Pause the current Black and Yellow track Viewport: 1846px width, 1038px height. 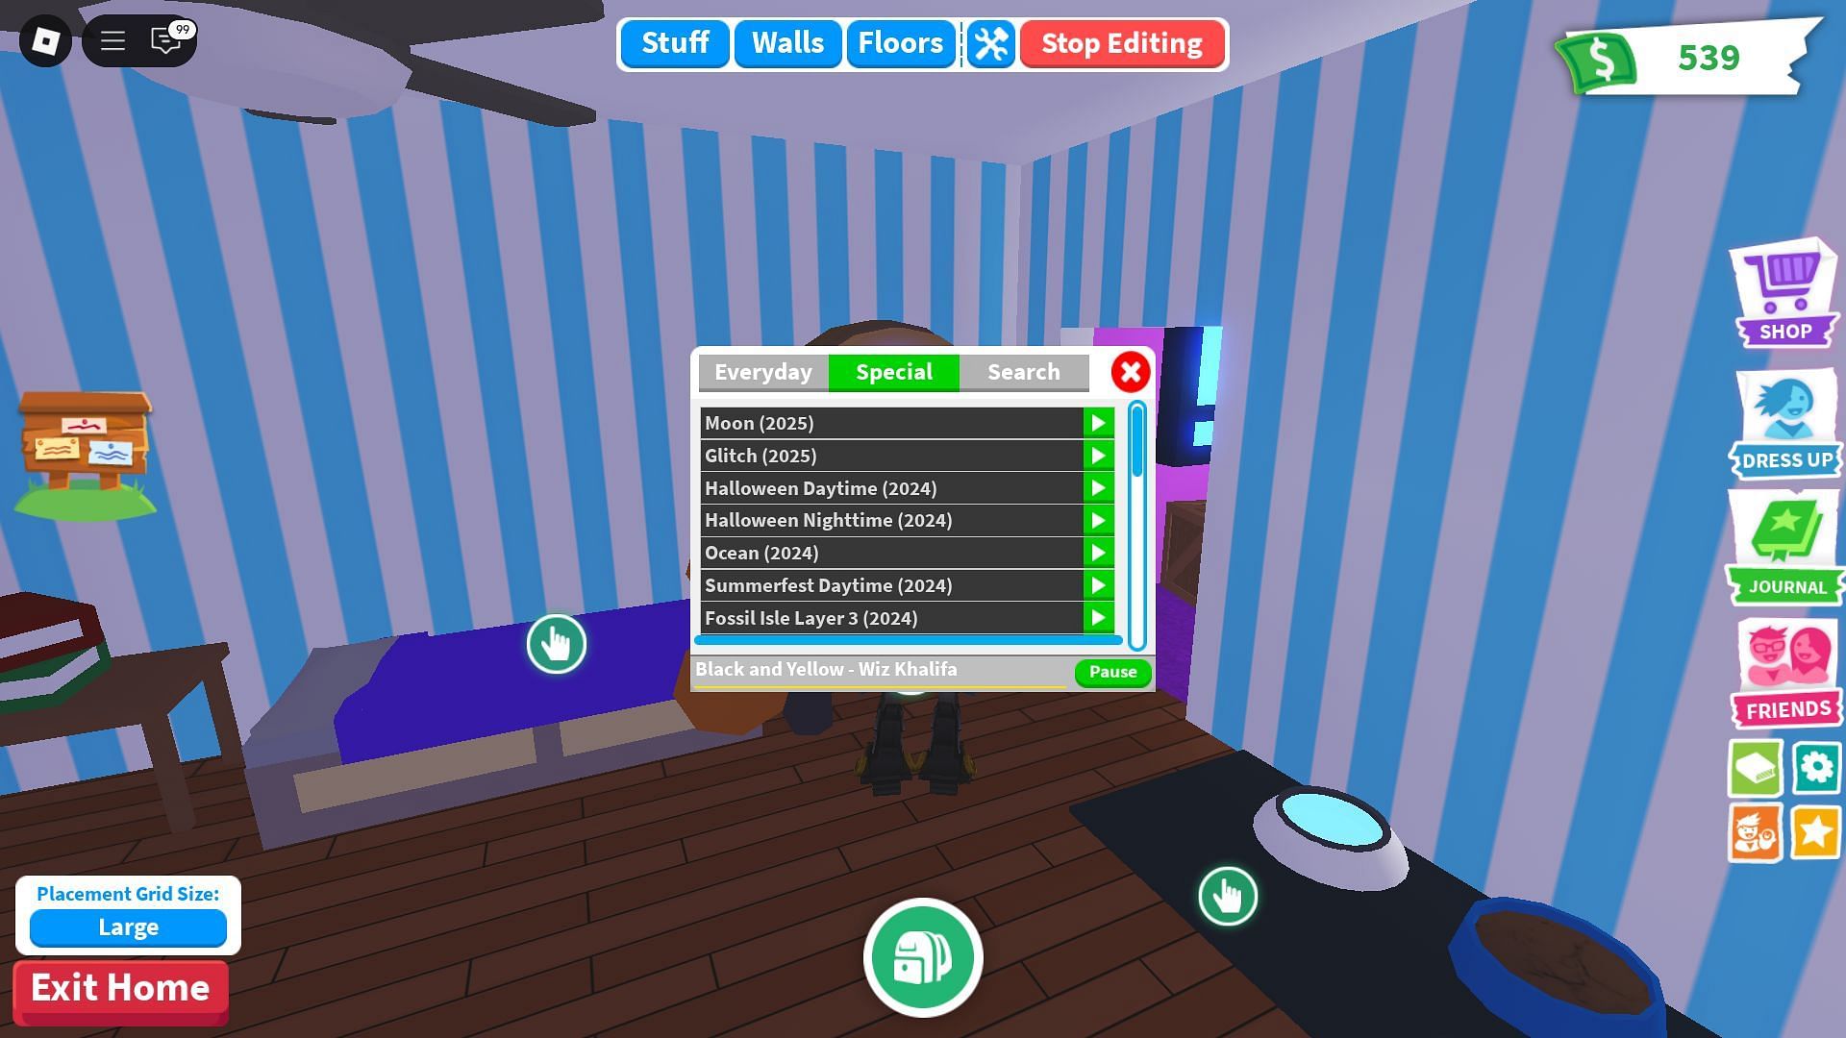click(1111, 671)
